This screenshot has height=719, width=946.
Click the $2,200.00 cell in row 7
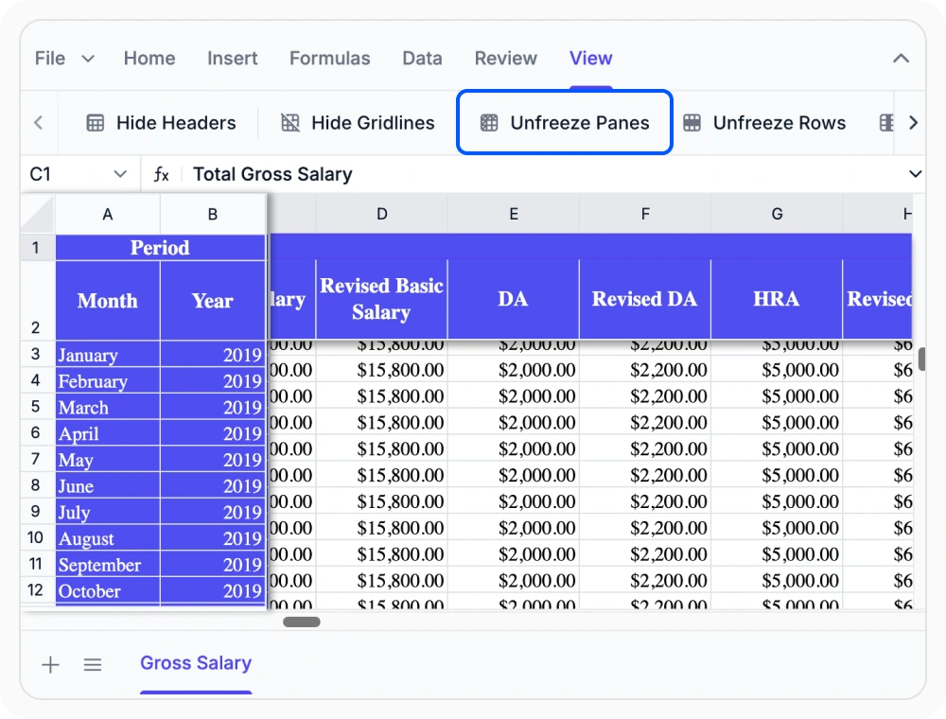[645, 448]
